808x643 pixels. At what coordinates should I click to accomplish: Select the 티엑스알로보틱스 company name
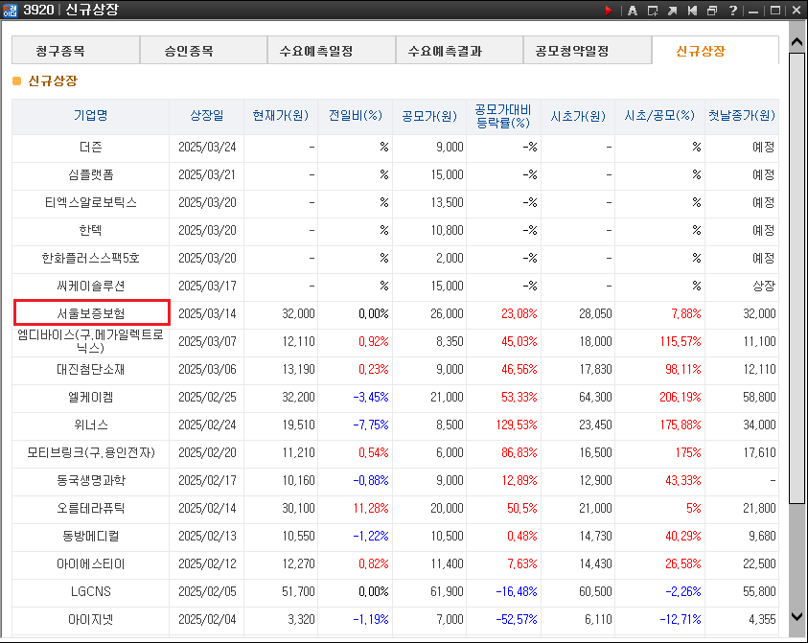pyautogui.click(x=91, y=203)
